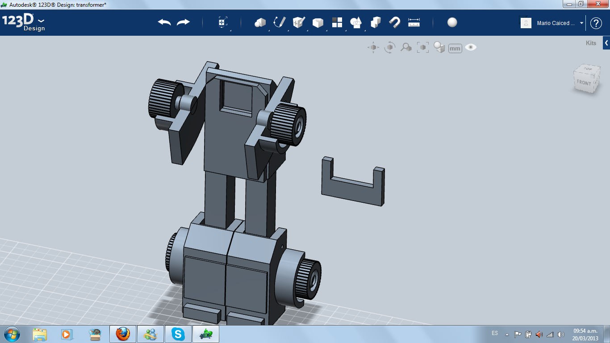610x343 pixels.
Task: Open the Transform tool
Action: tap(222, 22)
